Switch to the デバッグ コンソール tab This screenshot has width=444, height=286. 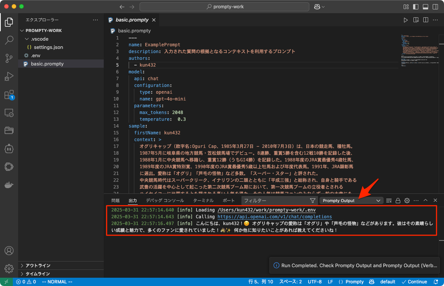tap(165, 201)
